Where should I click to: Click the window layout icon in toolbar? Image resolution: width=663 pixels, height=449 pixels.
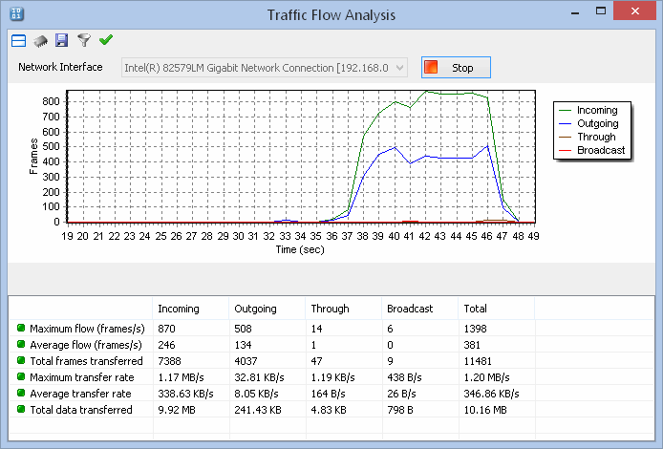pos(18,41)
